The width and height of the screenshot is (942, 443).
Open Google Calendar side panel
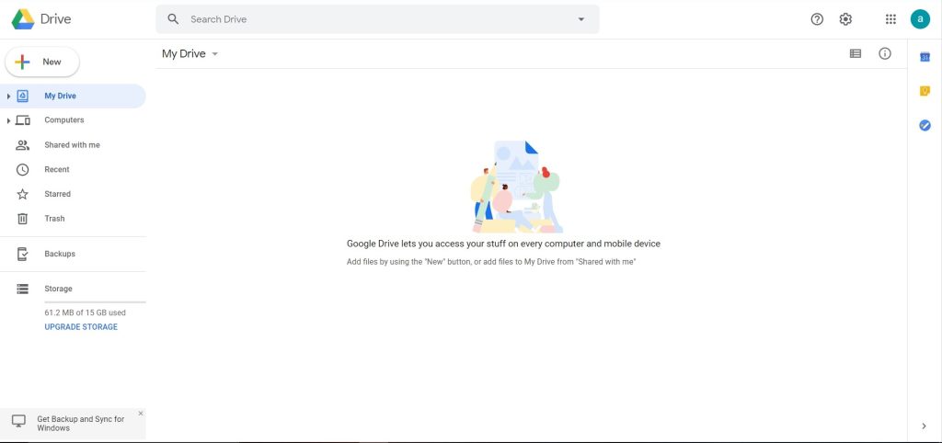[925, 57]
